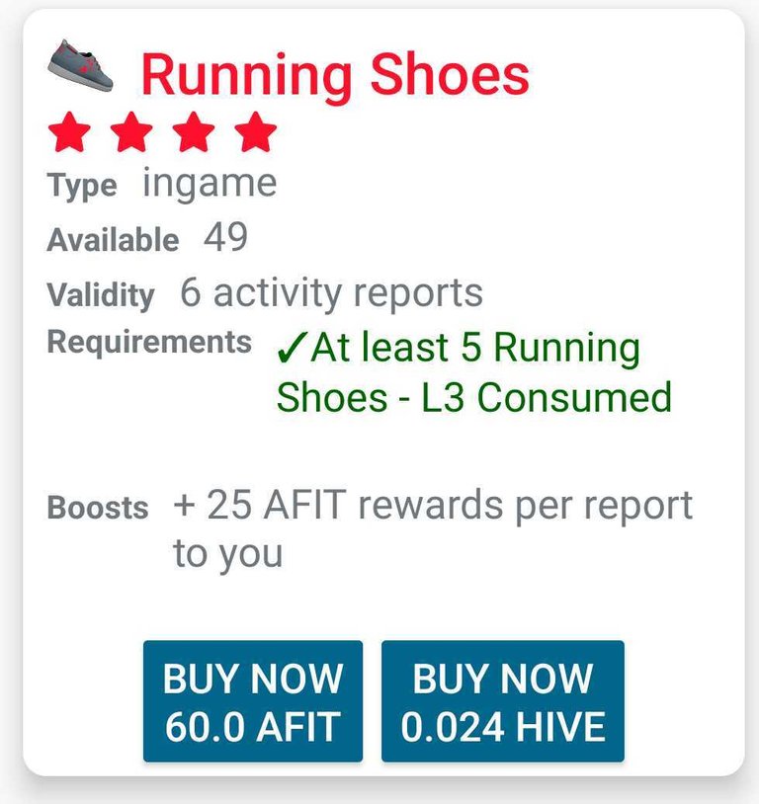Buy now for 0.024 HIVE

[503, 701]
